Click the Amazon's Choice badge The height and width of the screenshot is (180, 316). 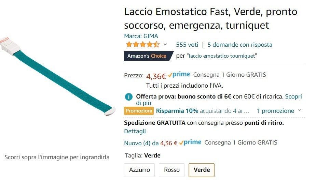pyautogui.click(x=147, y=56)
